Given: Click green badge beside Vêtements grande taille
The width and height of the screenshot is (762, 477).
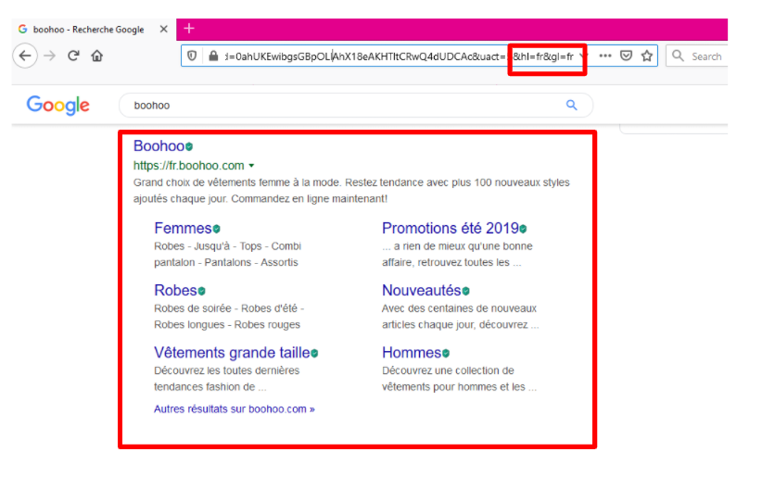Looking at the screenshot, I should tap(314, 353).
